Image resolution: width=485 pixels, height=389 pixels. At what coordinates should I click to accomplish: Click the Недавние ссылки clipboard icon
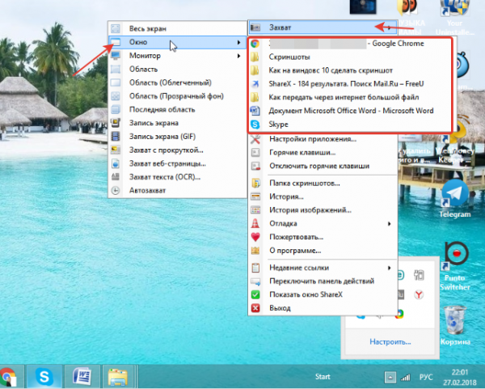(x=255, y=268)
